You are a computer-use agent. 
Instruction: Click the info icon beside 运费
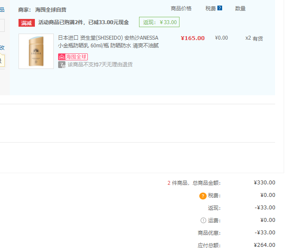(204, 221)
